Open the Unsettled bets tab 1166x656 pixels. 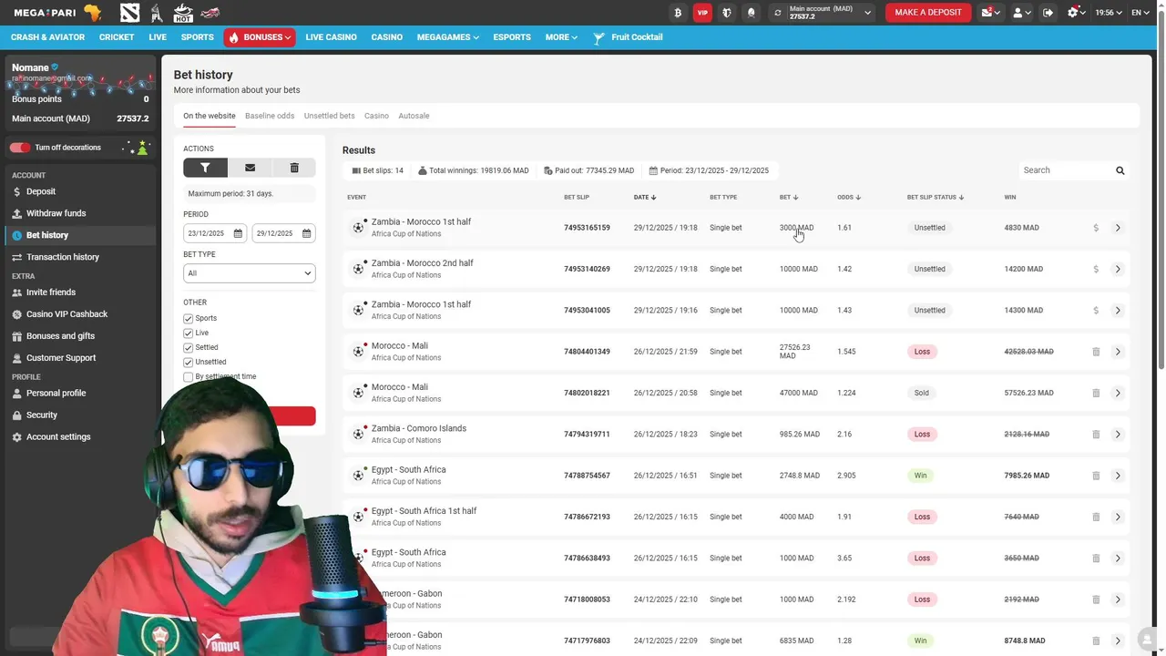point(329,116)
